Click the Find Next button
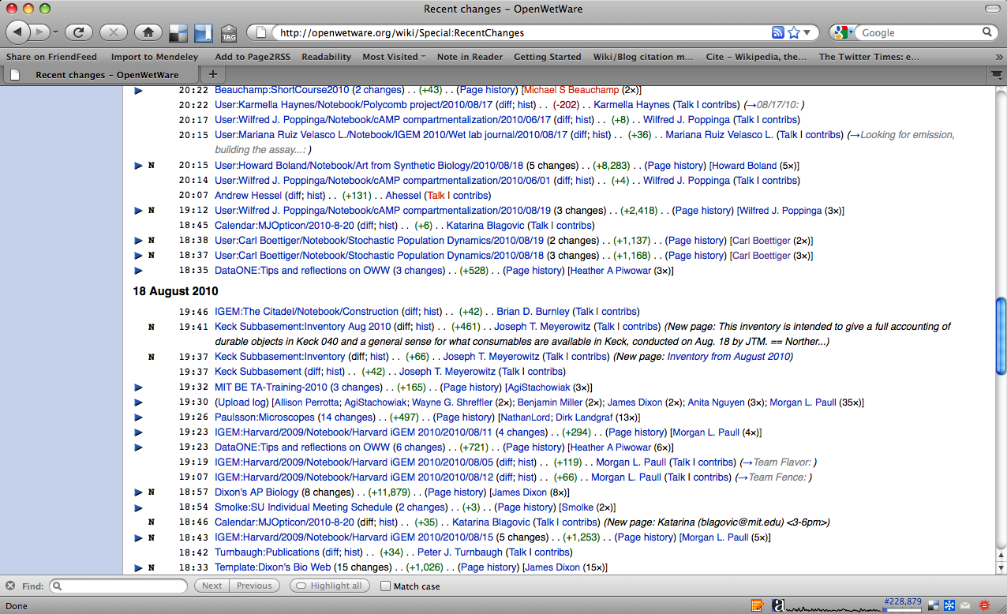The image size is (1007, 614). pyautogui.click(x=212, y=586)
